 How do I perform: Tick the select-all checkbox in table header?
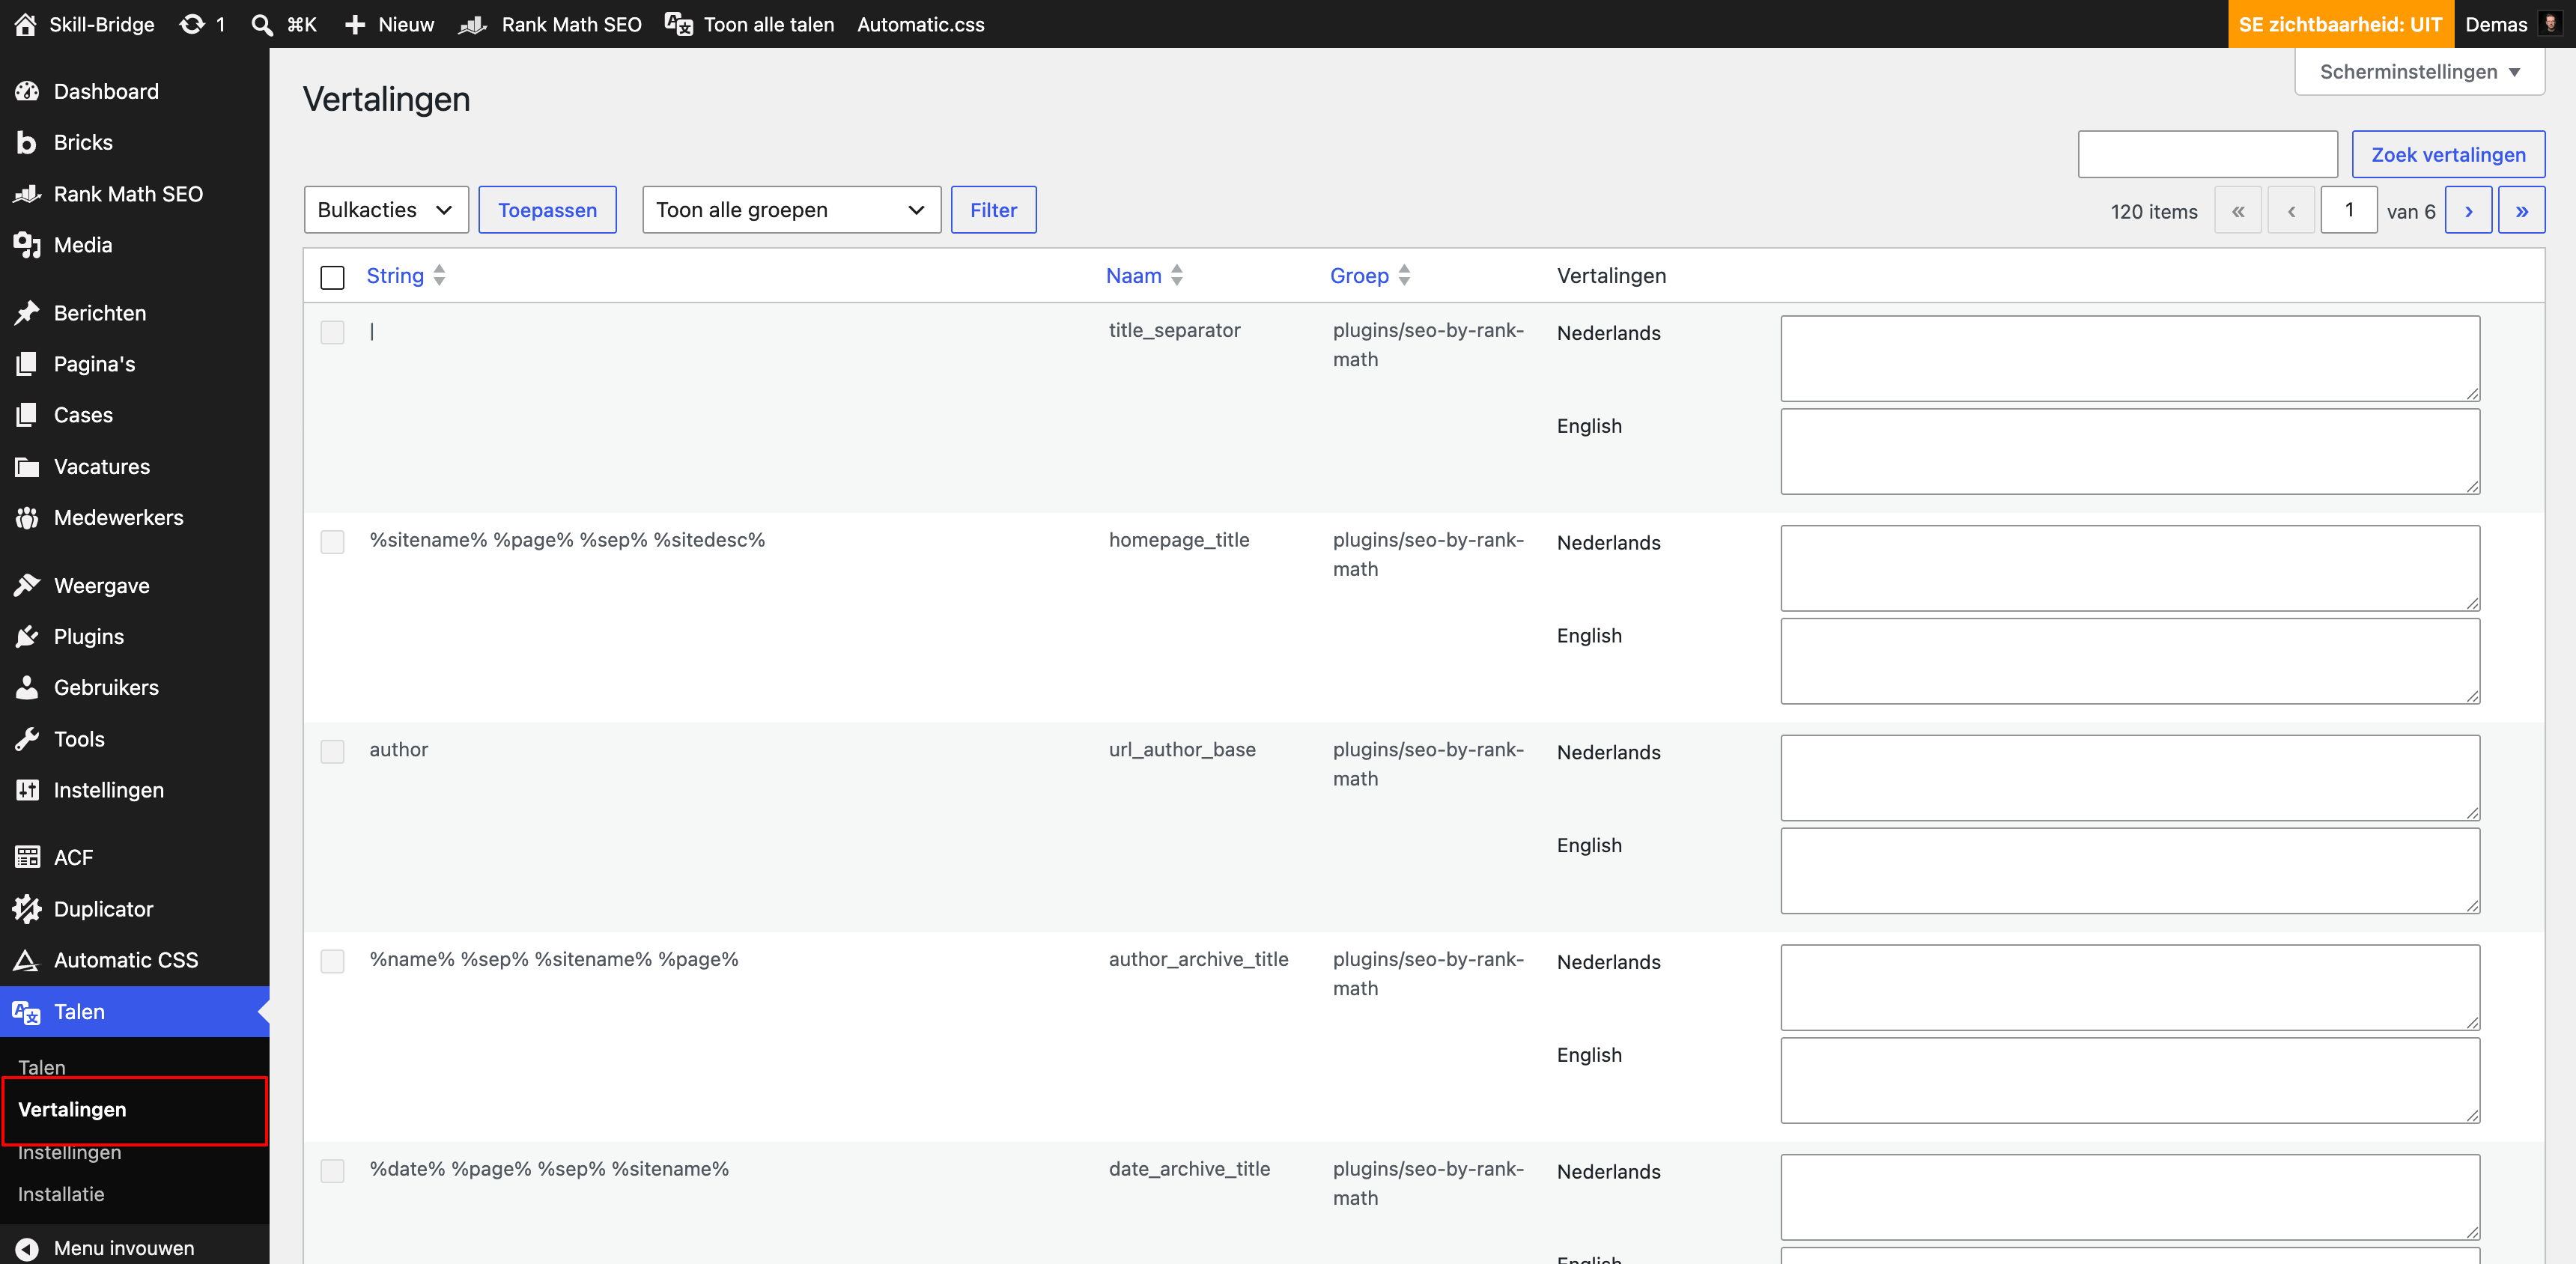tap(332, 277)
